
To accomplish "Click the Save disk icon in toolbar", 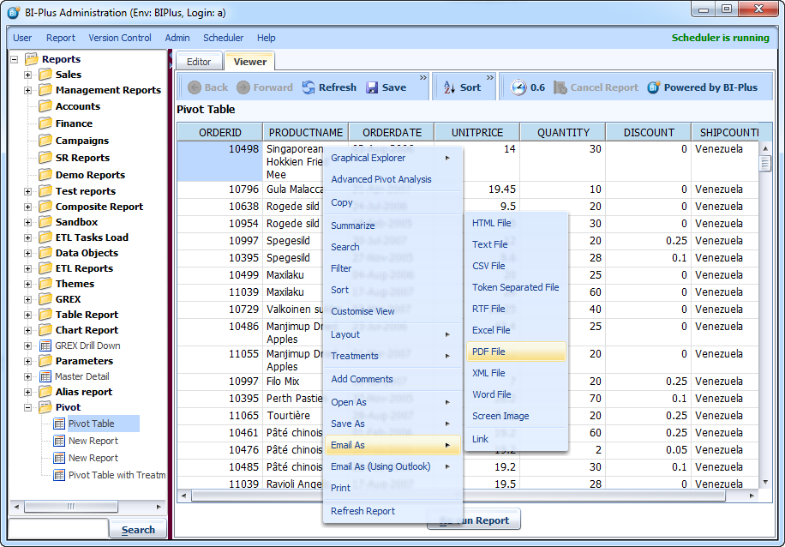I will pyautogui.click(x=372, y=87).
